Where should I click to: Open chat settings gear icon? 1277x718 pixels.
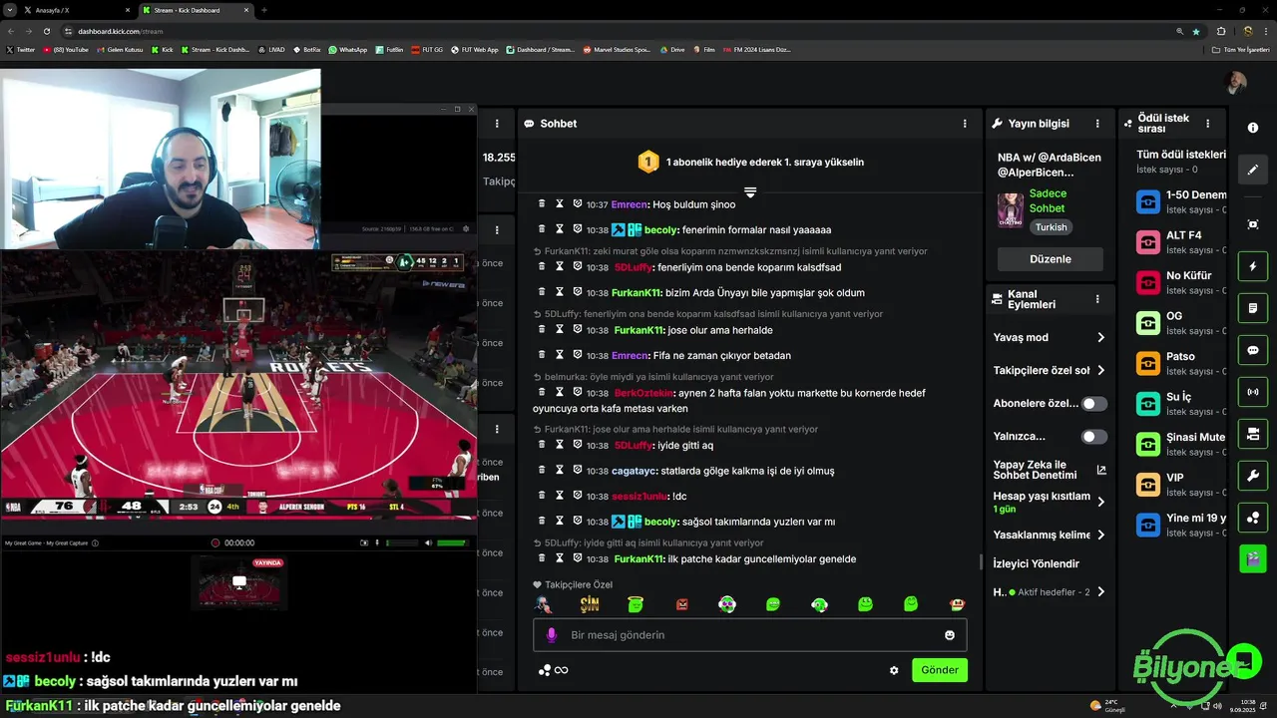(x=894, y=670)
